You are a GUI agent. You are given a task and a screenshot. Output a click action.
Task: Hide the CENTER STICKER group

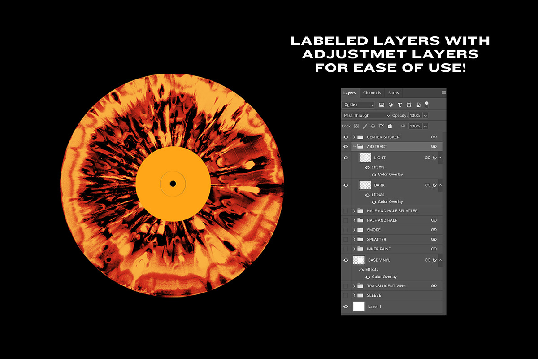[x=346, y=137]
